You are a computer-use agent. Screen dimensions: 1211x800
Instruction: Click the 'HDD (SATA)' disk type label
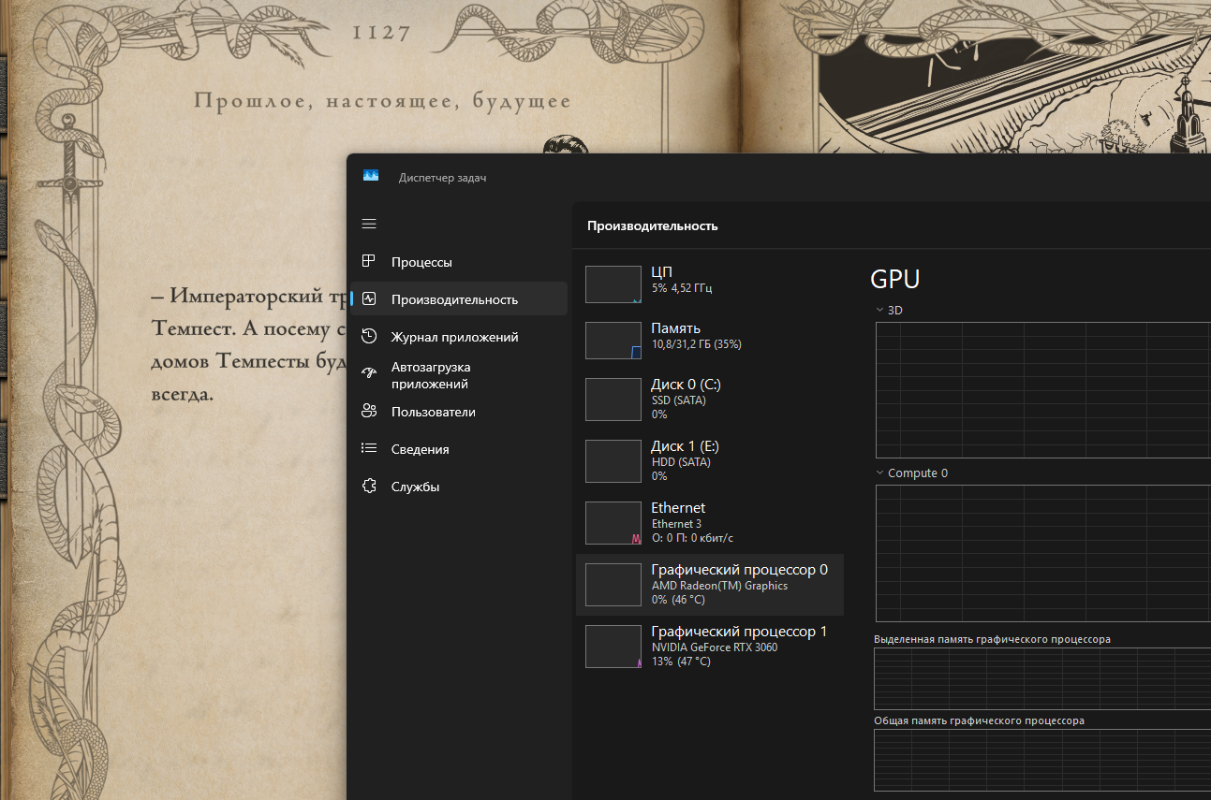[x=680, y=461]
